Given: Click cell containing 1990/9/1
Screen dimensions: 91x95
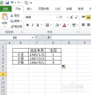Looking at the screenshot, I should click(x=37, y=62).
